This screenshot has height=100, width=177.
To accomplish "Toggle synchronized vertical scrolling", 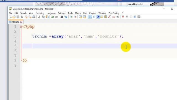I will (80, 17).
